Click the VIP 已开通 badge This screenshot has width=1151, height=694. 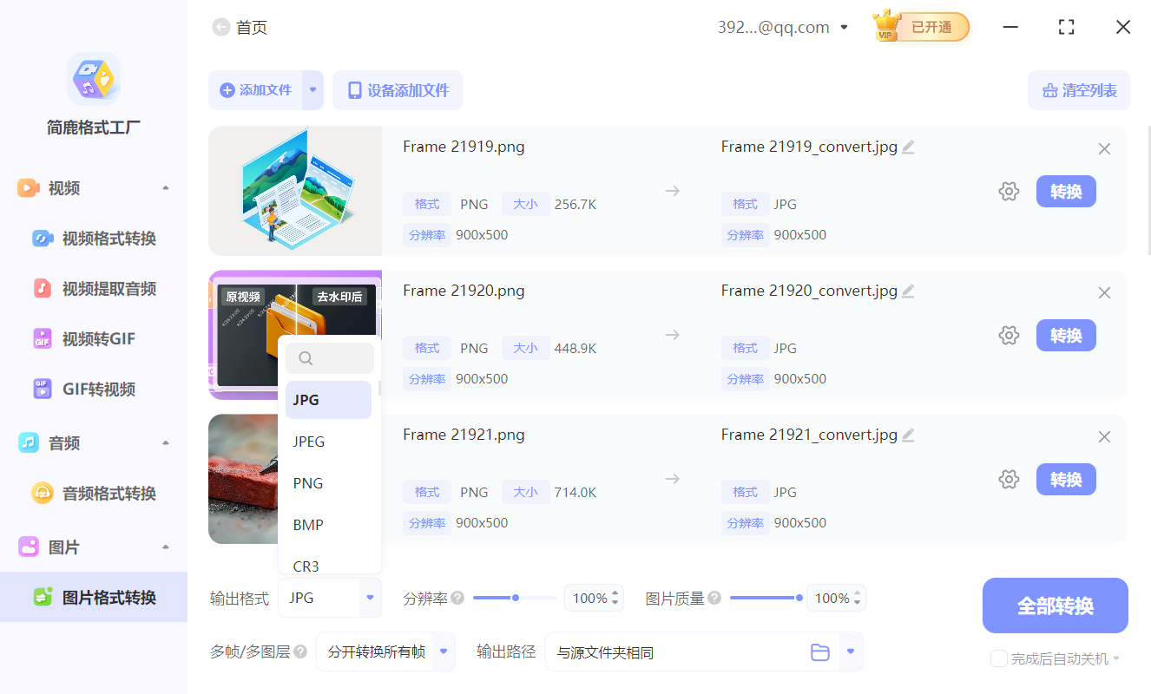pyautogui.click(x=920, y=26)
